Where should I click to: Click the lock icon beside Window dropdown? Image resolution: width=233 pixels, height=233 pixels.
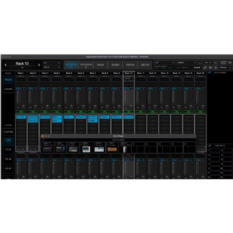pyautogui.click(x=215, y=67)
